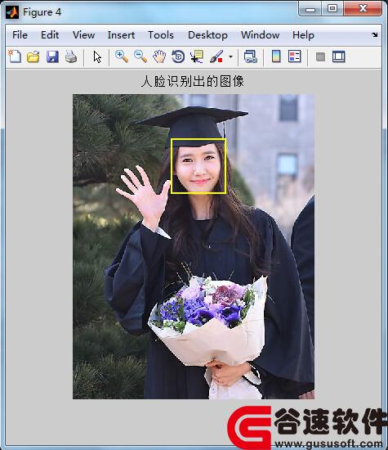Open the Tools menu
388x450 pixels.
[161, 35]
